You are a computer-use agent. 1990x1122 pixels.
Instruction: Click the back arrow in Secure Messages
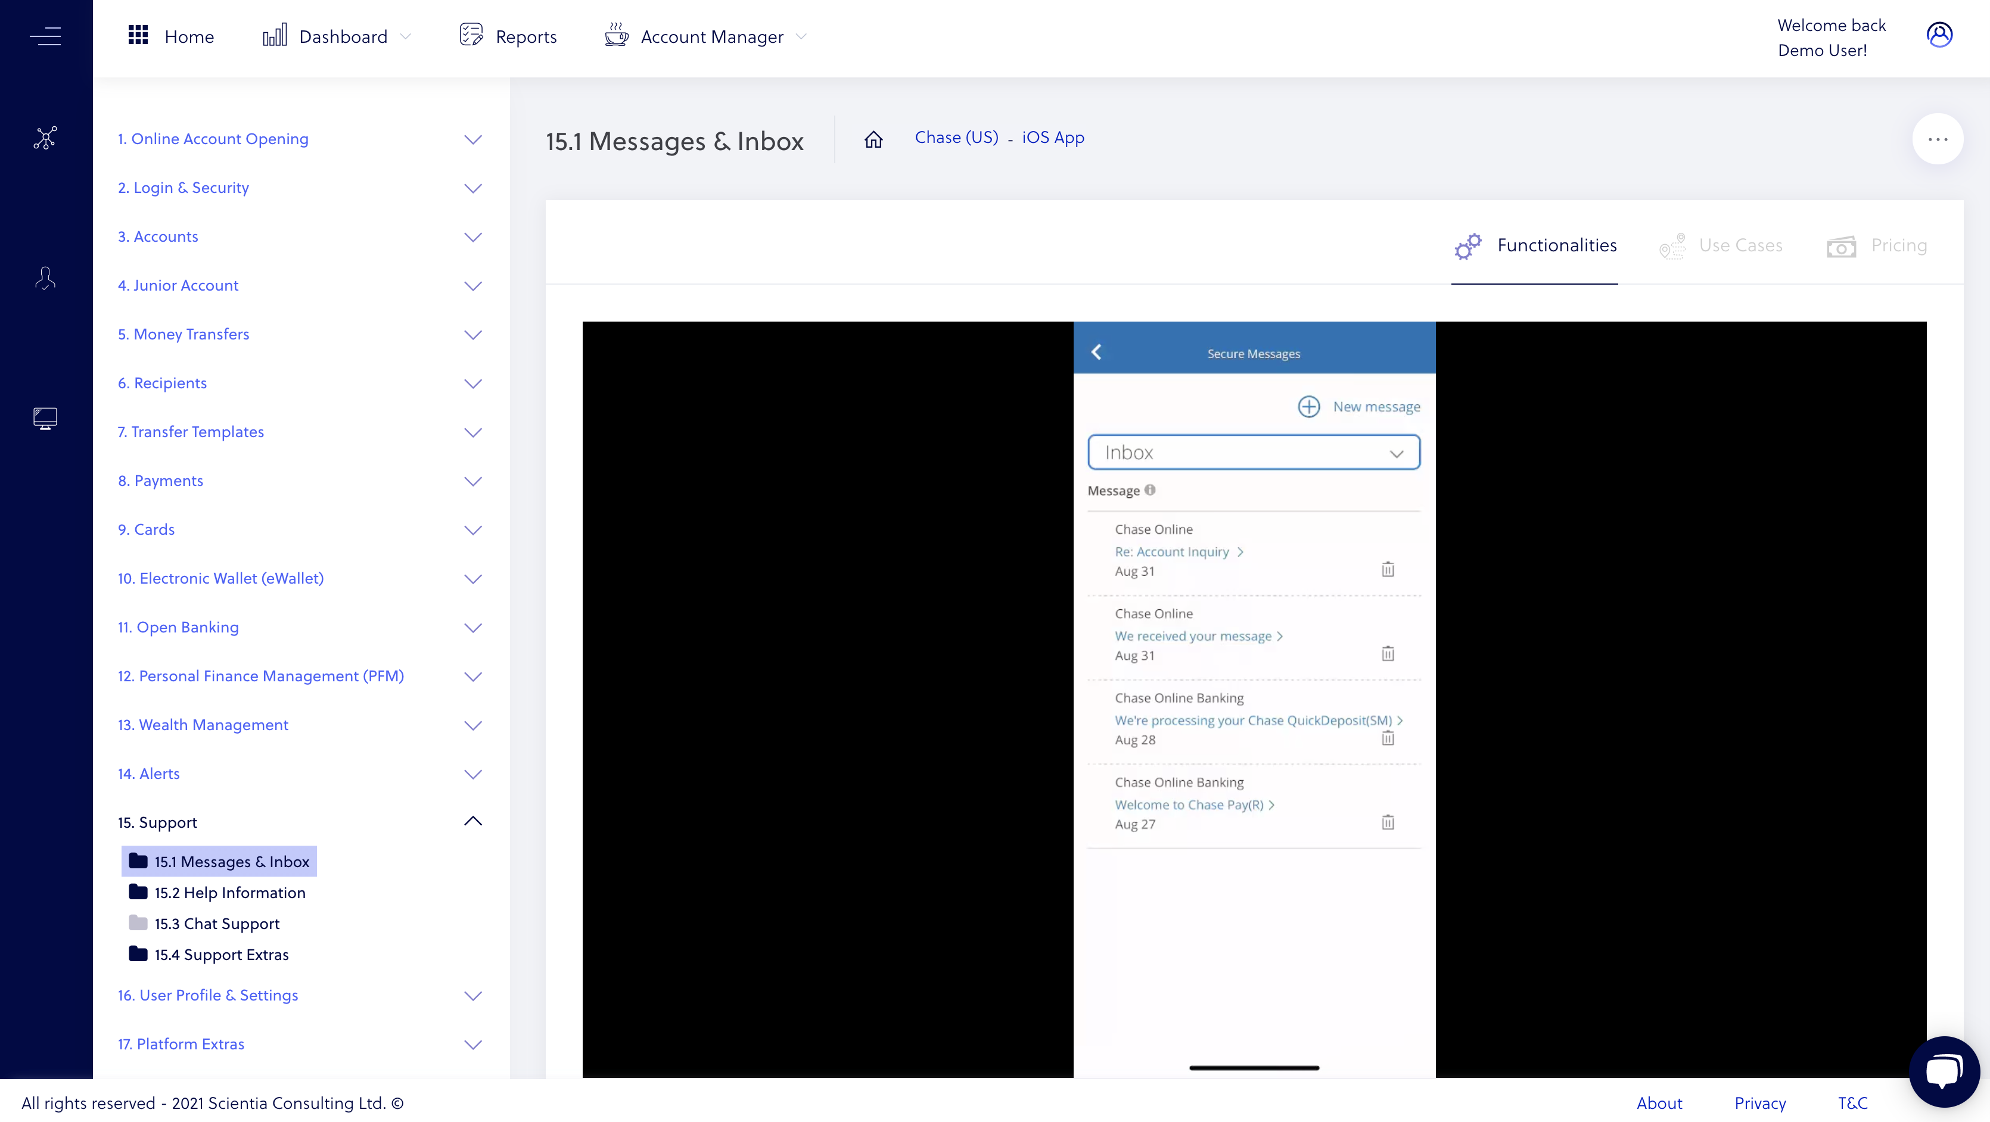1096,352
